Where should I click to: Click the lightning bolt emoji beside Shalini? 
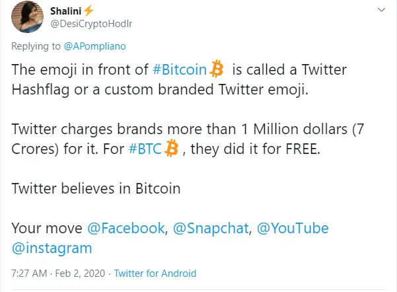click(x=89, y=11)
